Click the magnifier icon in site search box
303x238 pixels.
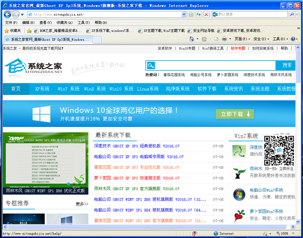coord(150,66)
